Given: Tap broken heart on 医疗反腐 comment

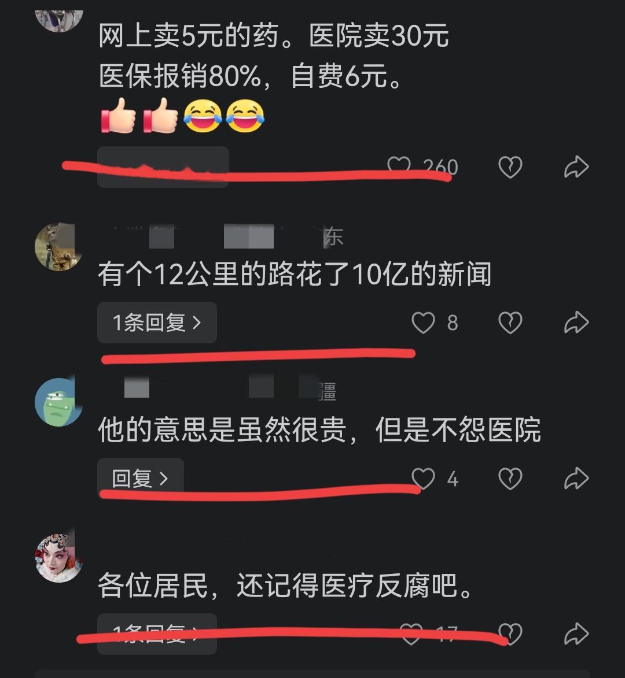Looking at the screenshot, I should (510, 634).
